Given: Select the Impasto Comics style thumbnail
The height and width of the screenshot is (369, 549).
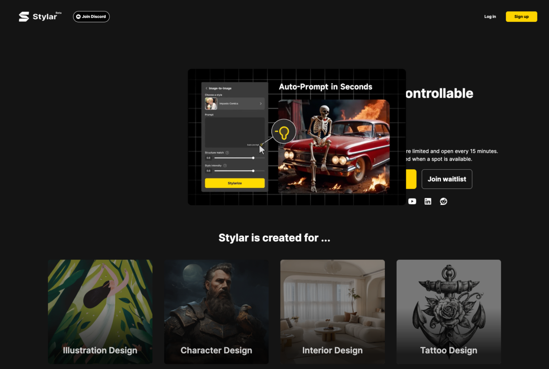Looking at the screenshot, I should 211,103.
